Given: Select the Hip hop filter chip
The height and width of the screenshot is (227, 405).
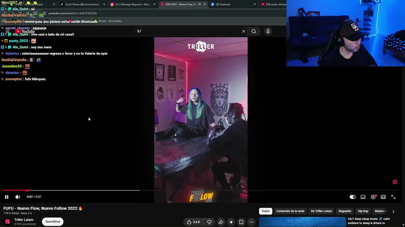Looking at the screenshot, I should (x=363, y=211).
